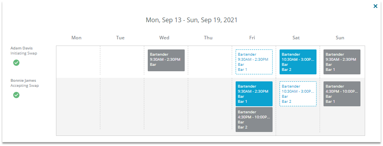Click the Bonnie James name label
This screenshot has width=383, height=146.
(x=23, y=81)
